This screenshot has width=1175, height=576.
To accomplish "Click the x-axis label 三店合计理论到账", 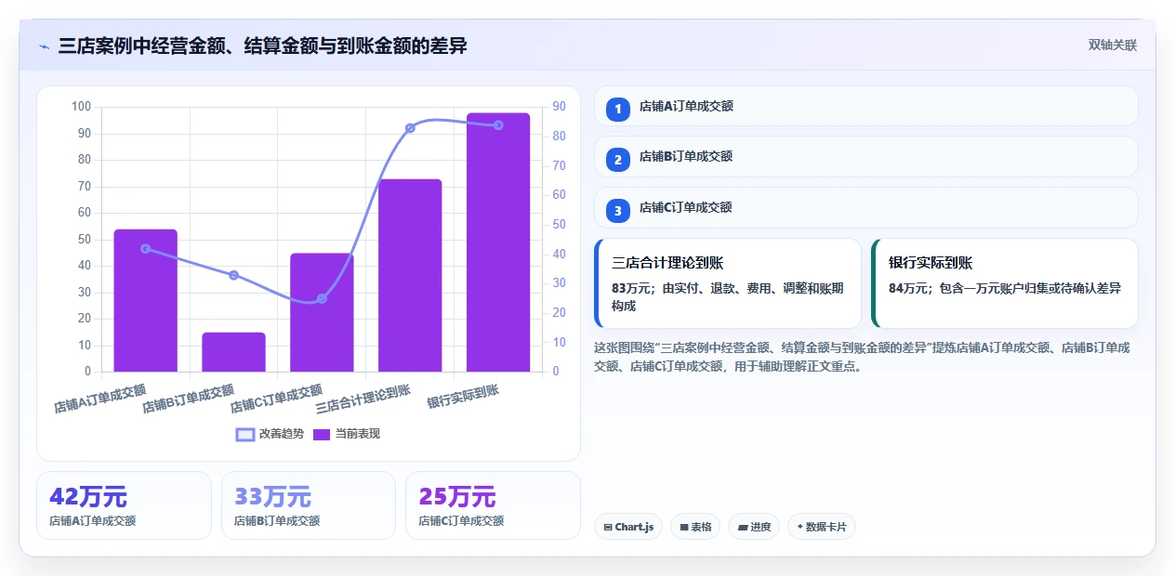I will point(363,398).
